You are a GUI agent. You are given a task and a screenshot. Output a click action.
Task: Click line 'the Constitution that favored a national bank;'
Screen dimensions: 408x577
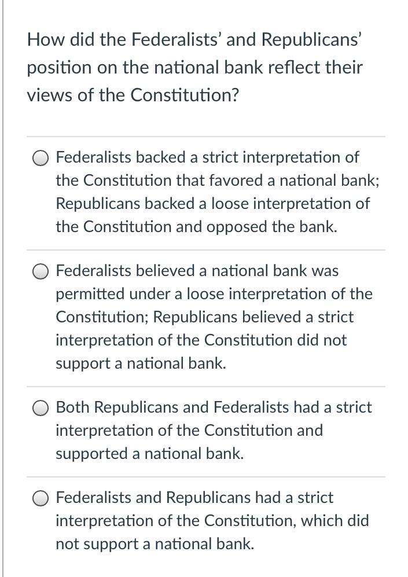218,181
